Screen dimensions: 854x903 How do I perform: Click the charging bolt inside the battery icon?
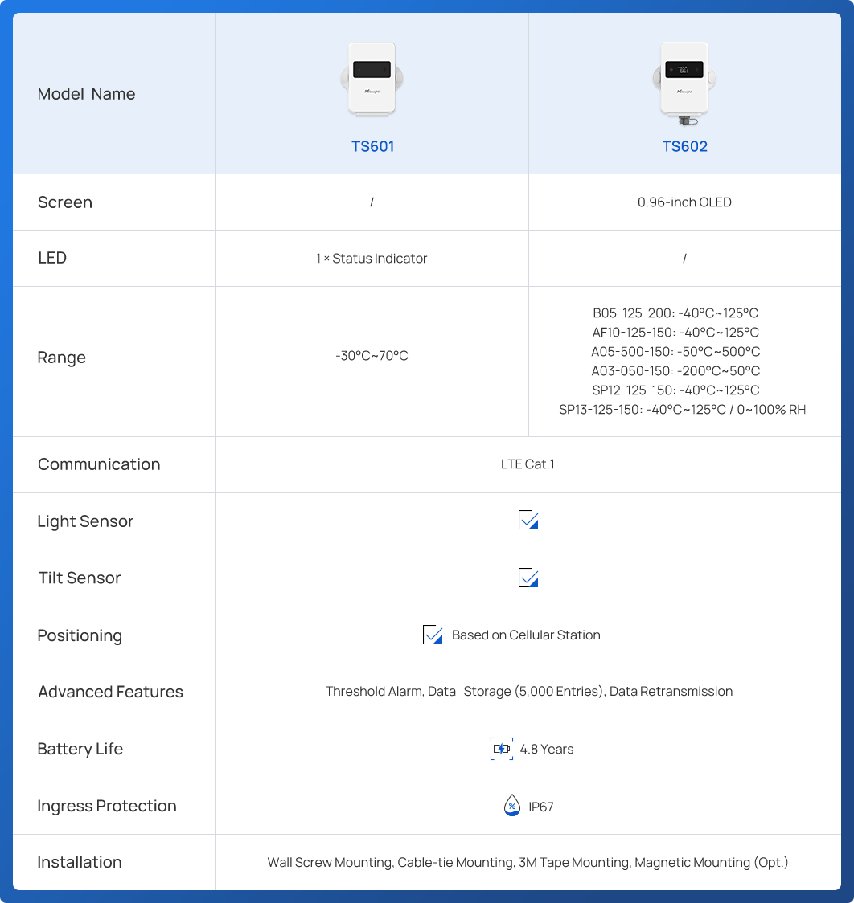pos(503,748)
